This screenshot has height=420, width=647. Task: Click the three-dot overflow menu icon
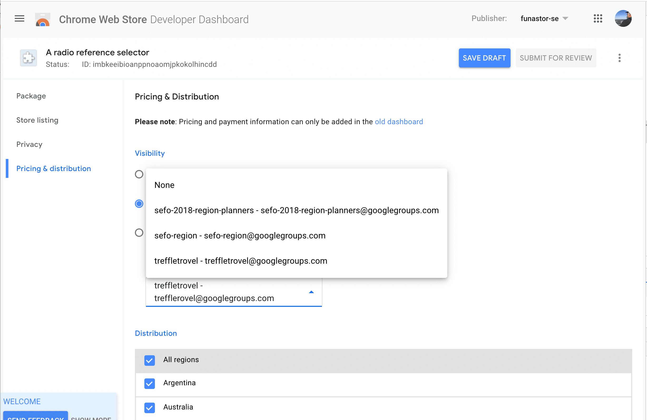[x=619, y=58]
